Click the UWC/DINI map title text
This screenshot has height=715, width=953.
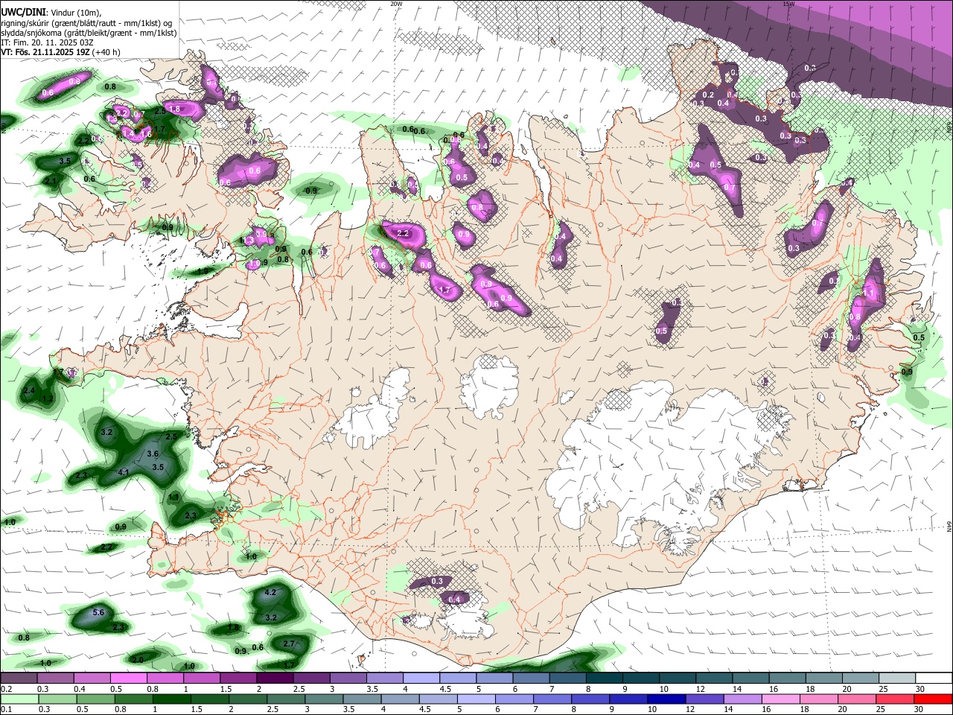point(22,11)
